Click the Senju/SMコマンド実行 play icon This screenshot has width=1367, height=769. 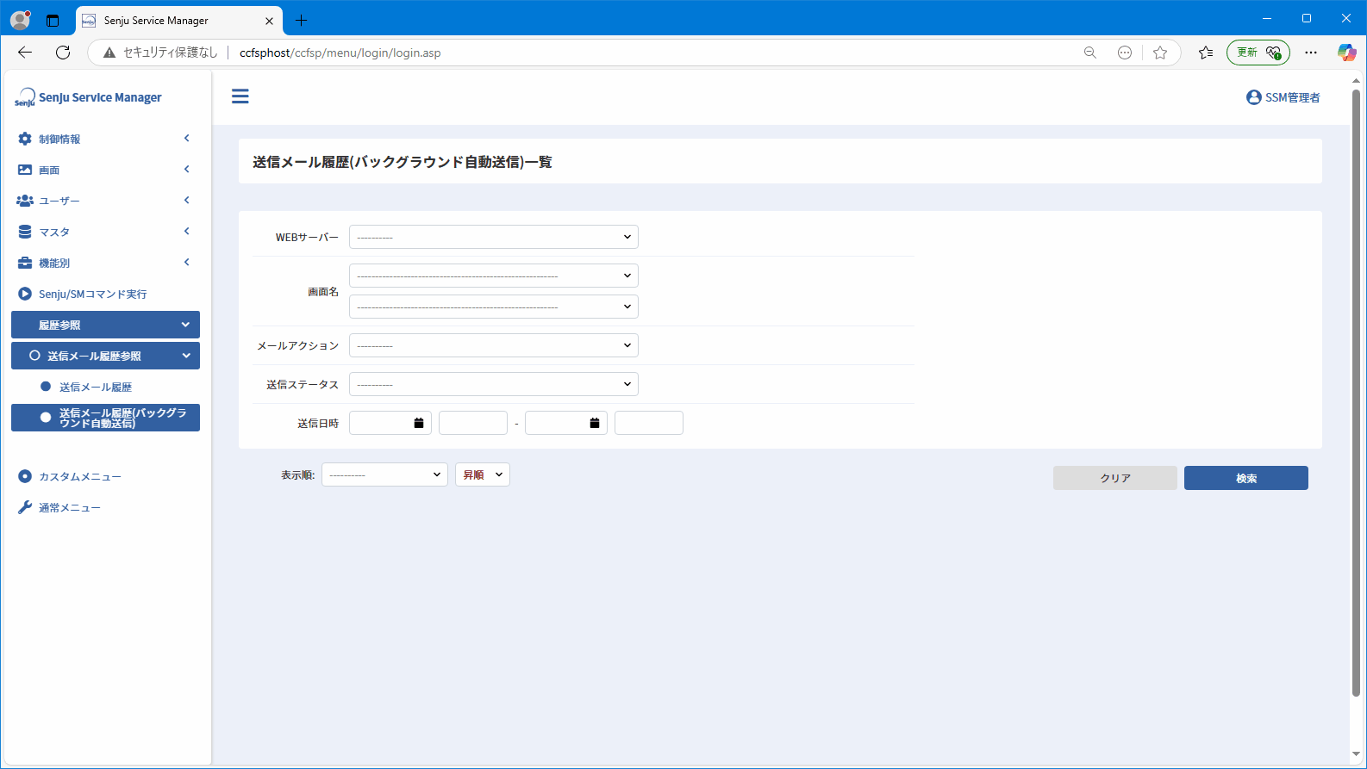click(x=25, y=294)
